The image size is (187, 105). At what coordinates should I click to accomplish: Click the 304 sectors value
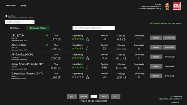click(x=104, y=58)
